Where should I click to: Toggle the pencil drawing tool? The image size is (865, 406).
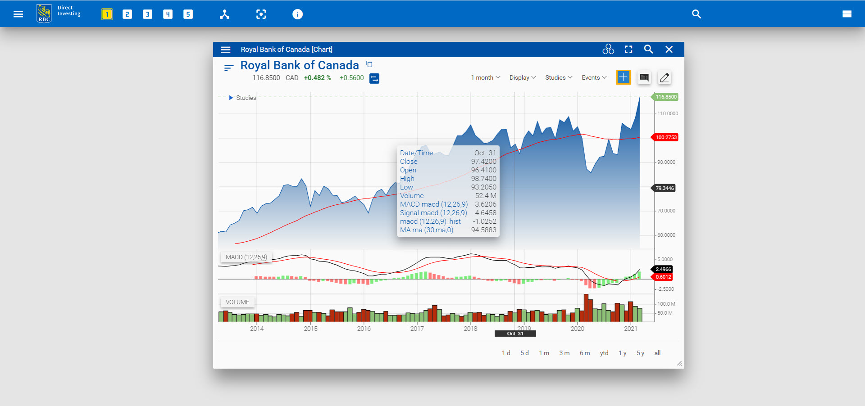tap(664, 77)
